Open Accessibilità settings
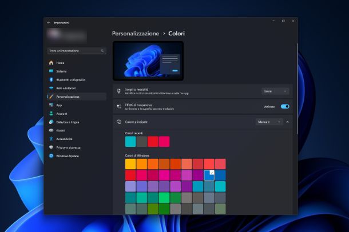The width and height of the screenshot is (349, 232). (x=64, y=139)
